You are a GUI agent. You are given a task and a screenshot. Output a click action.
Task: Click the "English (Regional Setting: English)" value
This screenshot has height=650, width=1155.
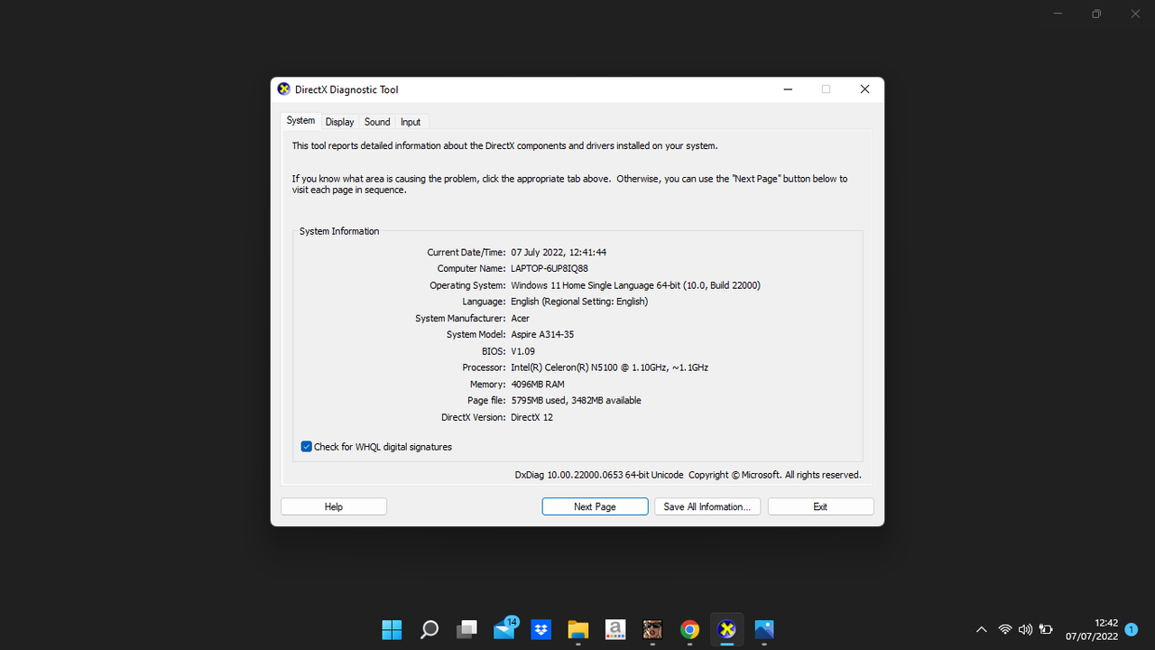(579, 302)
